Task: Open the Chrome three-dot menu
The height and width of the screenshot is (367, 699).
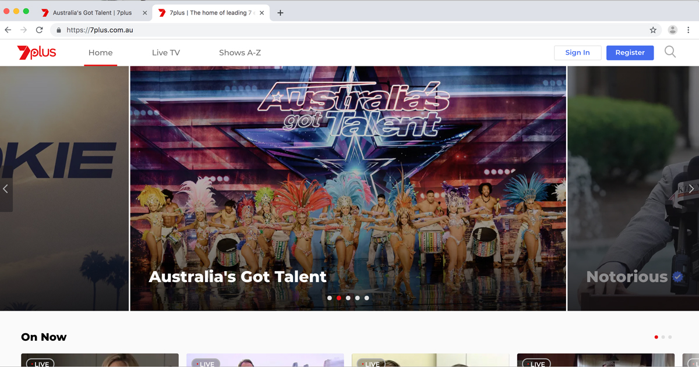Action: [689, 30]
